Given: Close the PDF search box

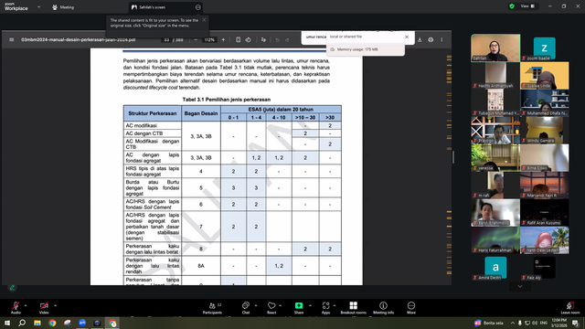Looking at the screenshot, I should point(407,37).
